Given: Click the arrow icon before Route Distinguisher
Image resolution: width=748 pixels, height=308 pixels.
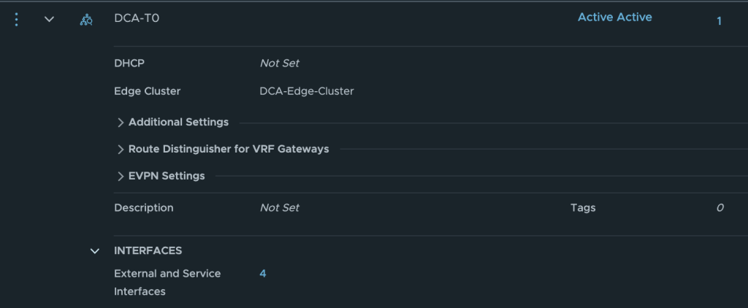Looking at the screenshot, I should 121,149.
